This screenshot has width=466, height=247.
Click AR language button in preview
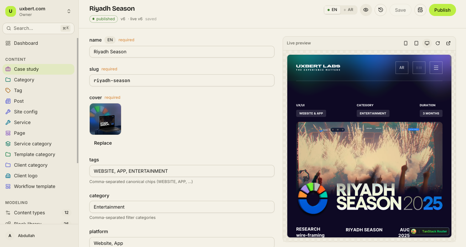[x=402, y=68]
